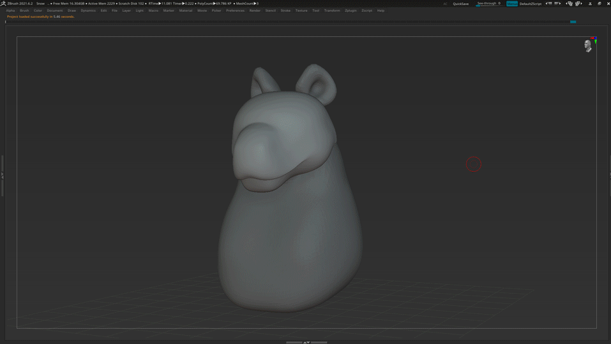Expand the right tray divider
Viewport: 611px width, 344px height.
click(610, 176)
